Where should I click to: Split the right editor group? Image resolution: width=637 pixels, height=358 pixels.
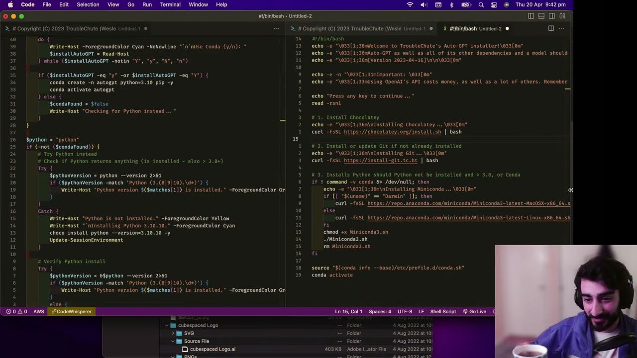(551, 28)
